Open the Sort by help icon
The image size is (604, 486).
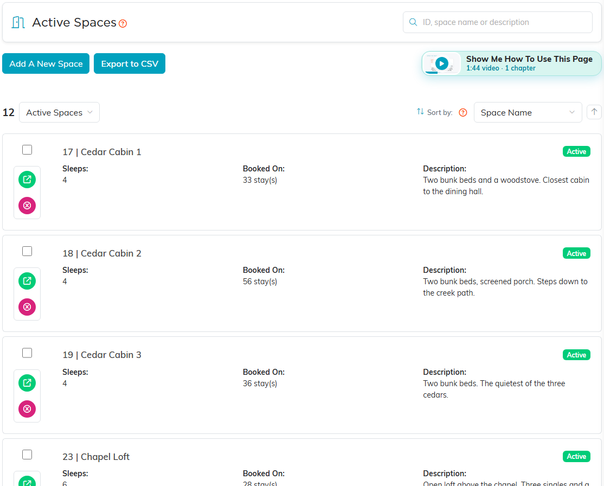[463, 112]
